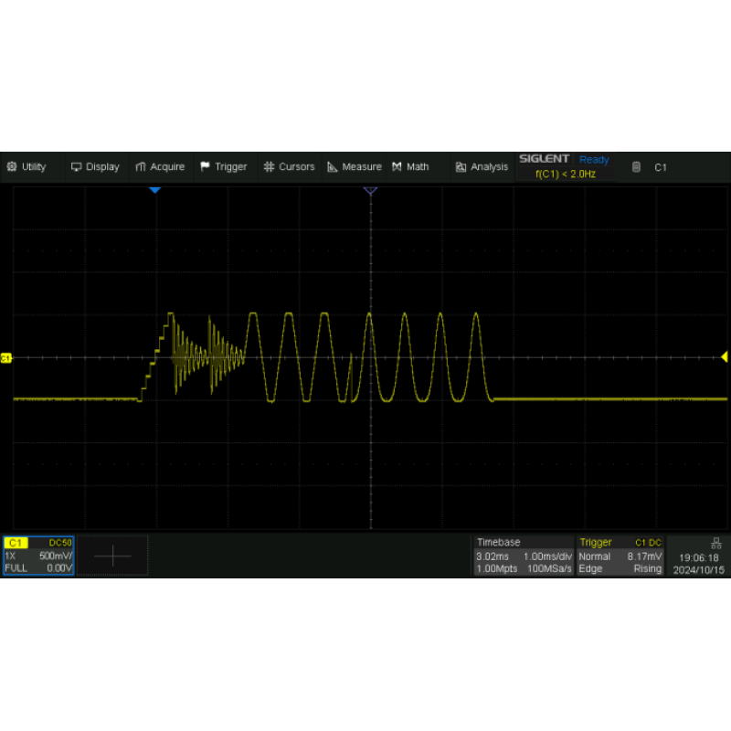
Task: Click the C1 ground level marker
Action: 6,358
